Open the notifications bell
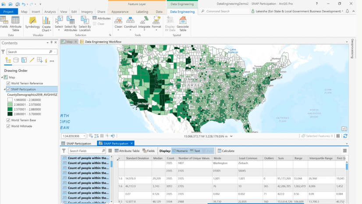Screen dimensions: 362x204 click(347, 11)
